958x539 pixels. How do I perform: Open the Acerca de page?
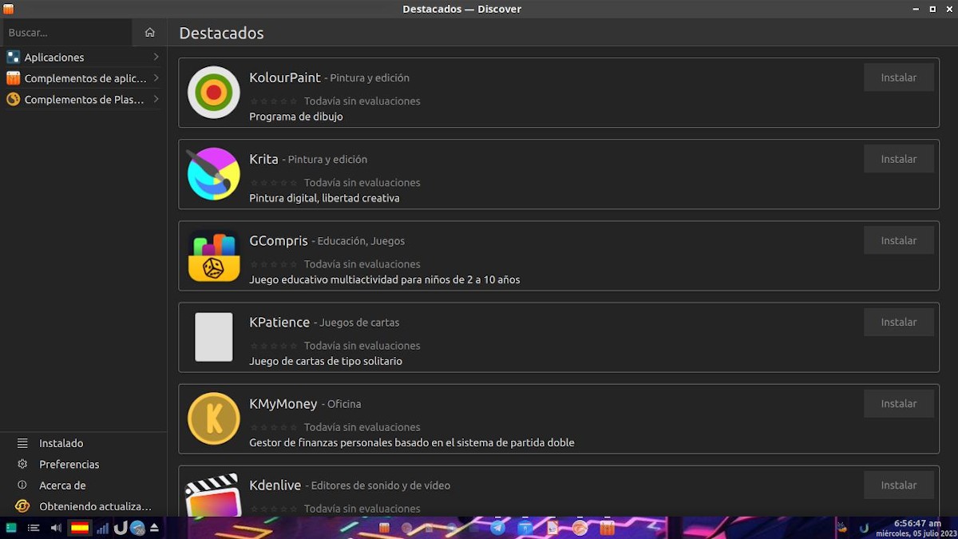(x=83, y=485)
